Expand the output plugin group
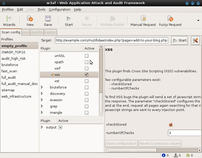Image resolution: width=202 pixels, height=158 pixels. click(42, 127)
